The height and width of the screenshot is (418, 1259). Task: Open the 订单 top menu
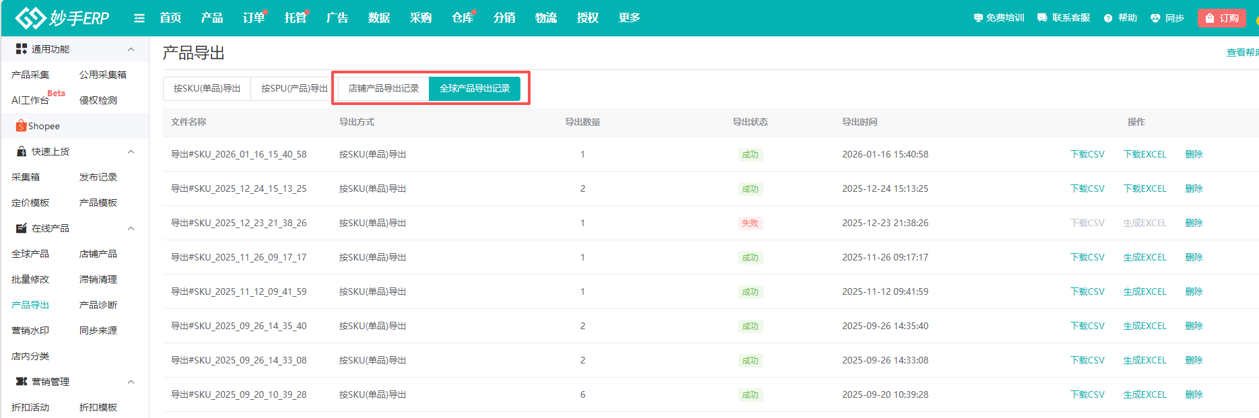click(x=253, y=18)
